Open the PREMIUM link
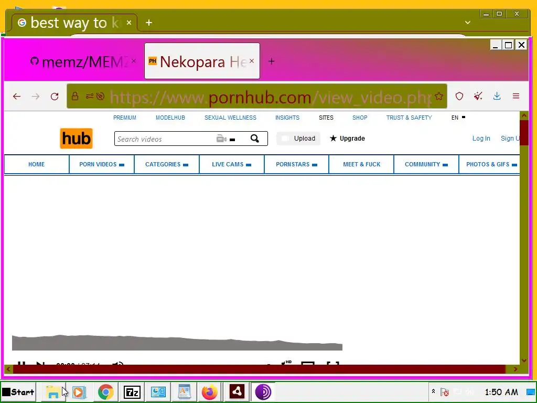Viewport: 537px width, 403px height. (x=125, y=118)
